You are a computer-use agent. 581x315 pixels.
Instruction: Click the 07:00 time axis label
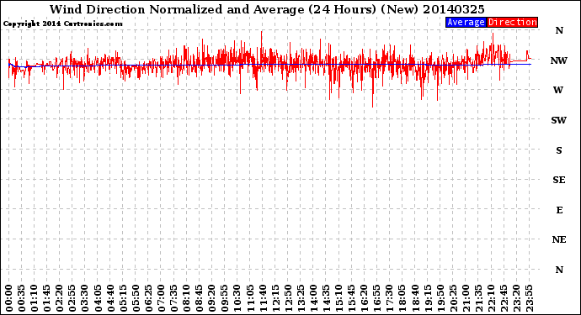162,298
